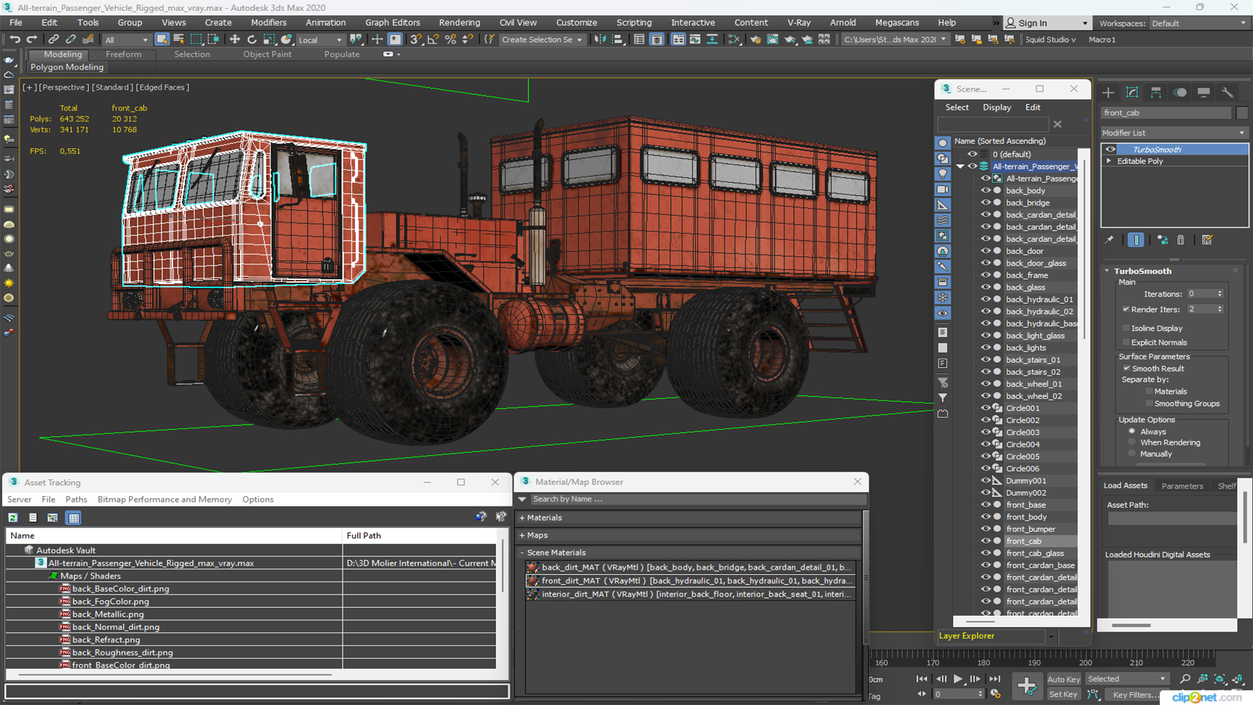Click Show End Result toggle under modifier stack

coord(1136,240)
